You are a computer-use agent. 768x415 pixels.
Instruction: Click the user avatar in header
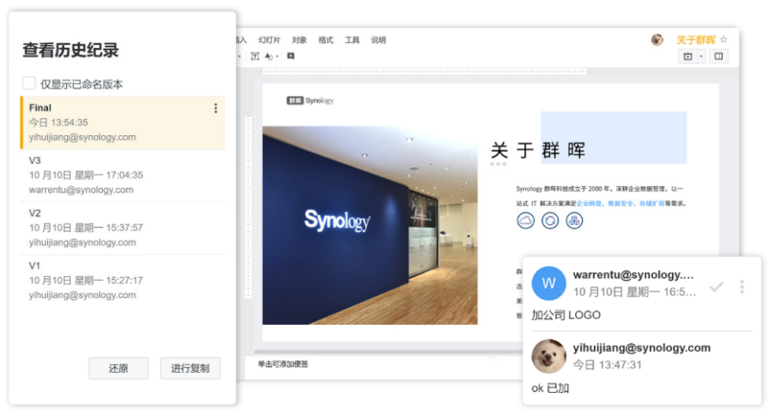[x=657, y=40]
